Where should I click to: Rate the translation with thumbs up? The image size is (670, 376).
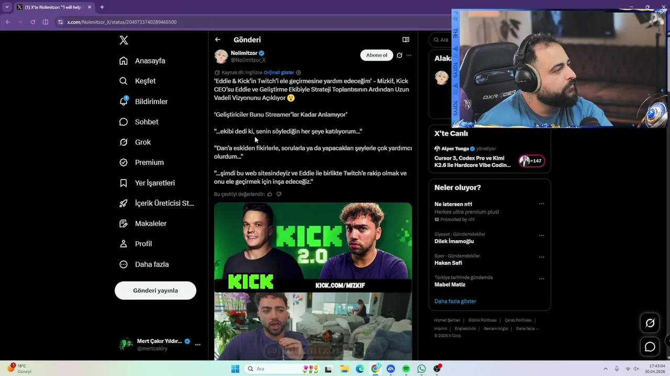(270, 194)
